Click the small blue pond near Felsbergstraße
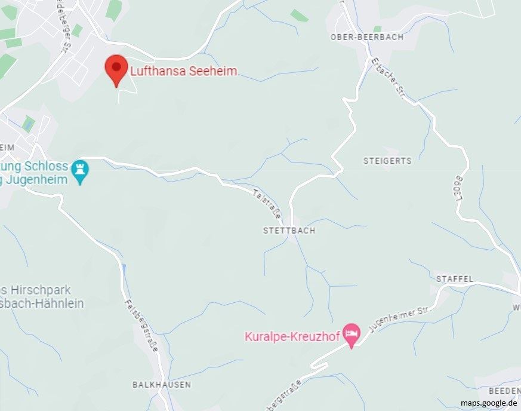 coord(124,269)
